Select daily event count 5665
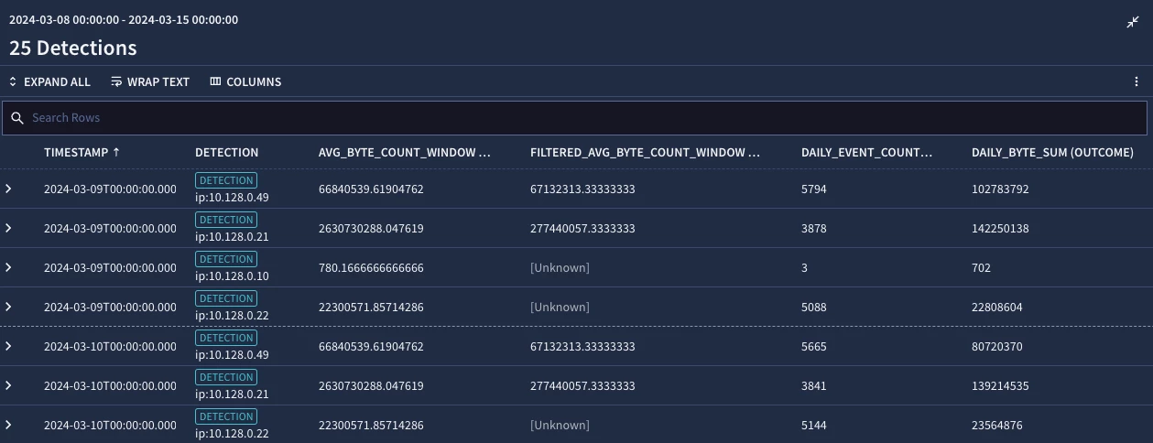This screenshot has height=443, width=1153. click(x=814, y=347)
